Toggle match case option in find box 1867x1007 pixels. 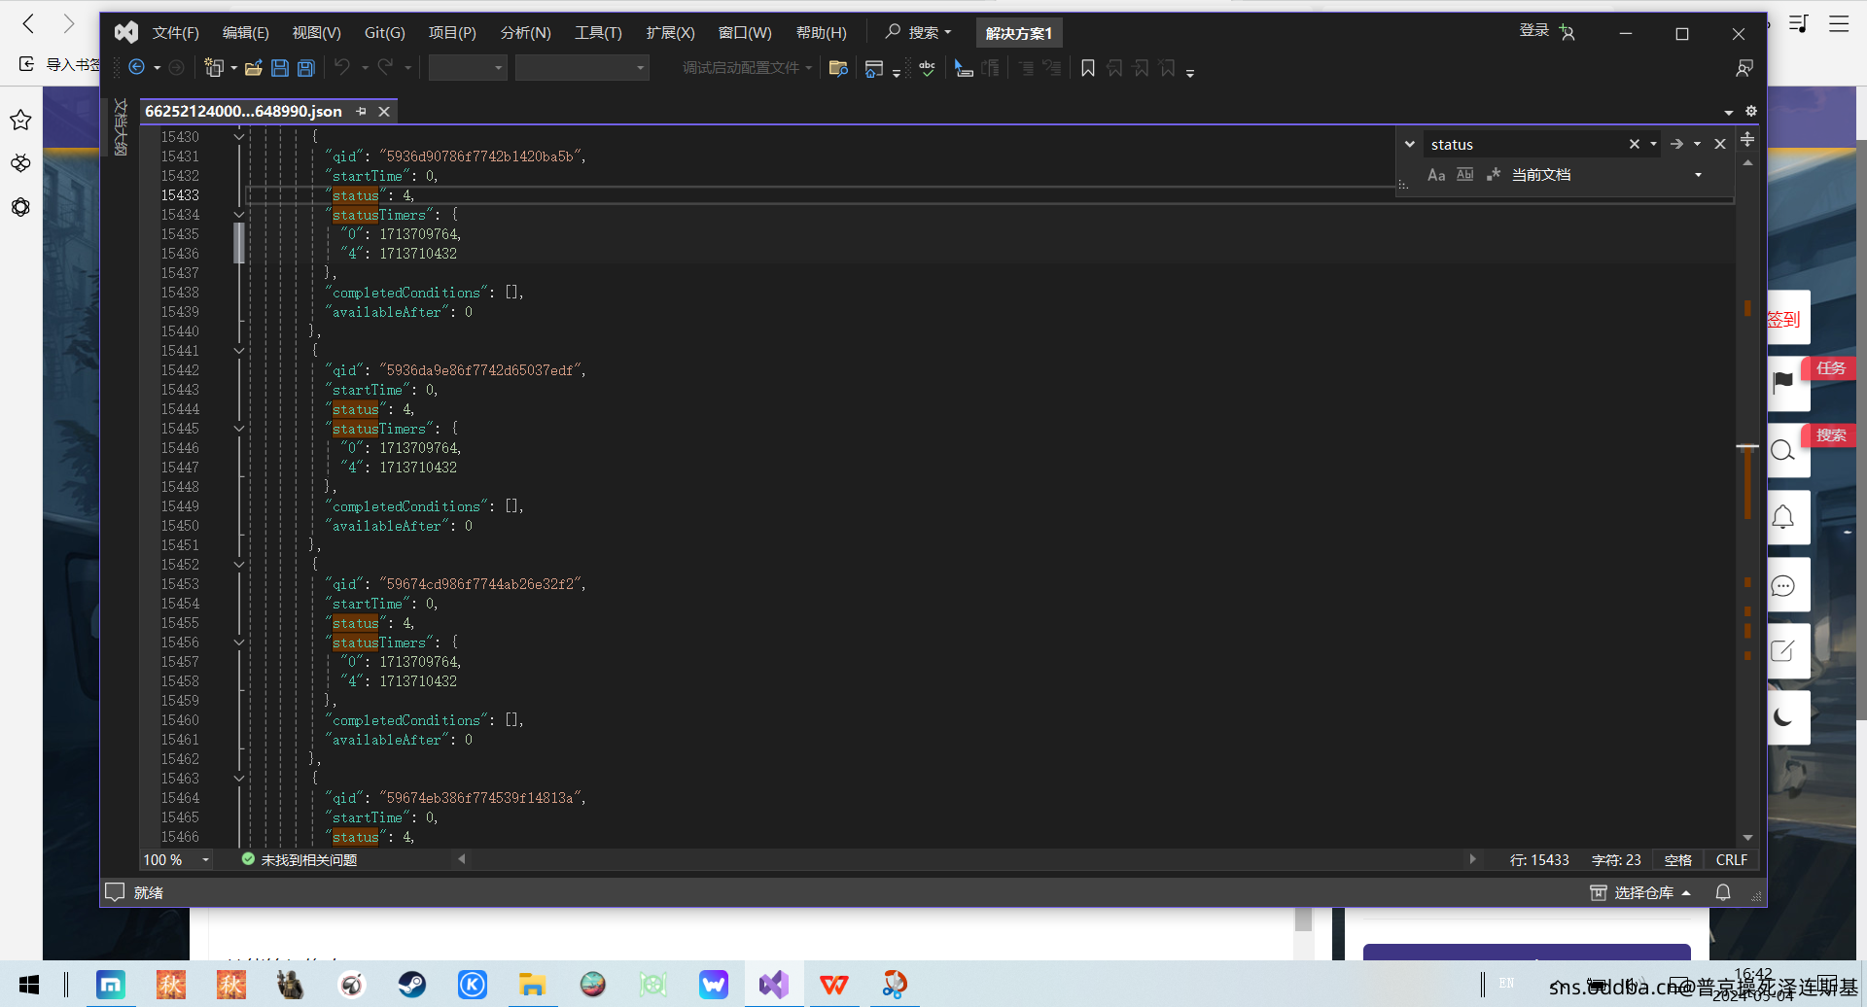point(1436,175)
